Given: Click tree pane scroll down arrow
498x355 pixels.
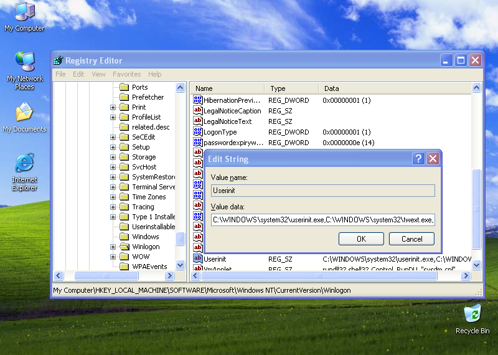Looking at the screenshot, I should pos(180,265).
